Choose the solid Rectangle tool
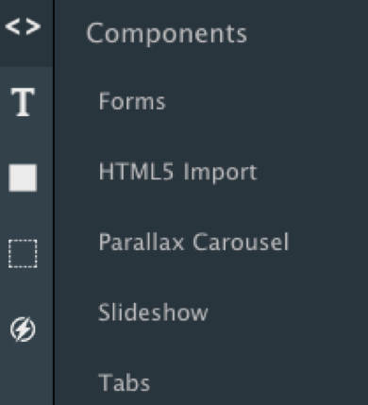The width and height of the screenshot is (368, 405). pos(23,177)
